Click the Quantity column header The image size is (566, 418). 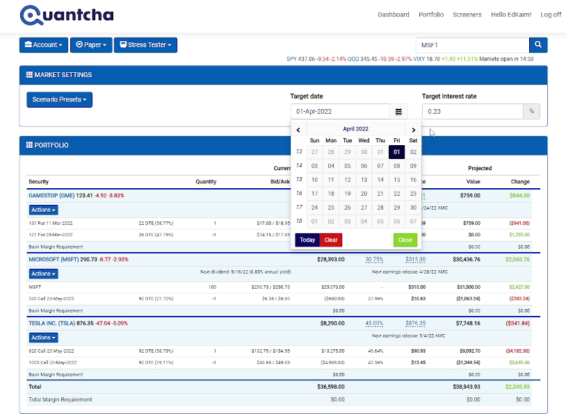pos(206,182)
